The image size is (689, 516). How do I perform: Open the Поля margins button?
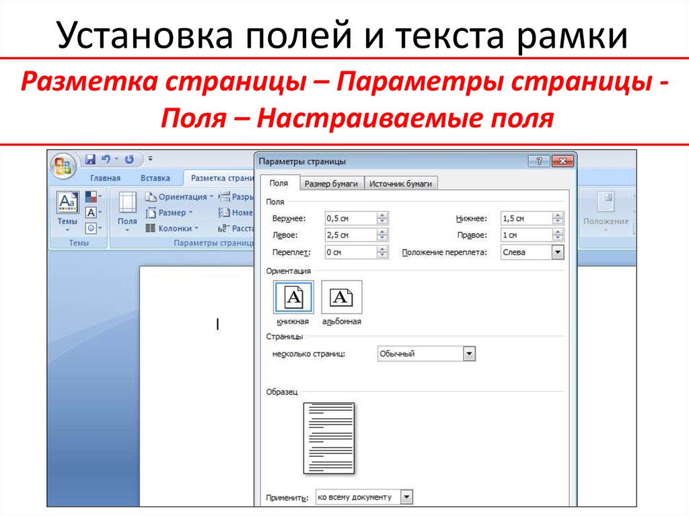coord(127,212)
